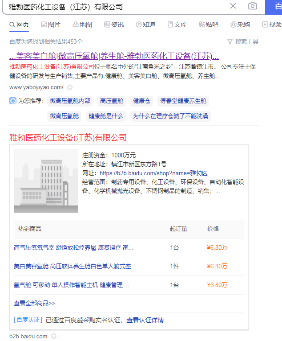Open product 氧气舱 可移动 link
282x341 pixels.
pos(72,285)
